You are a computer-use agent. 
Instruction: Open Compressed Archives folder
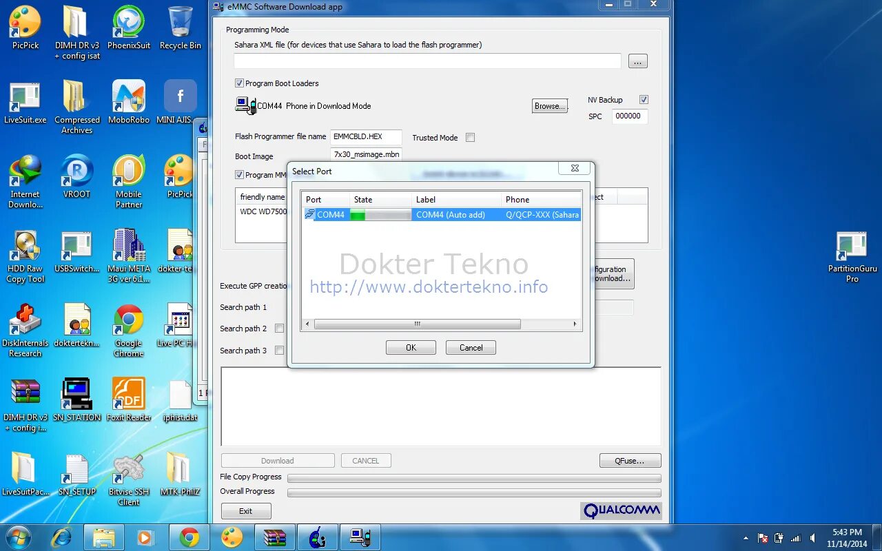tap(76, 107)
